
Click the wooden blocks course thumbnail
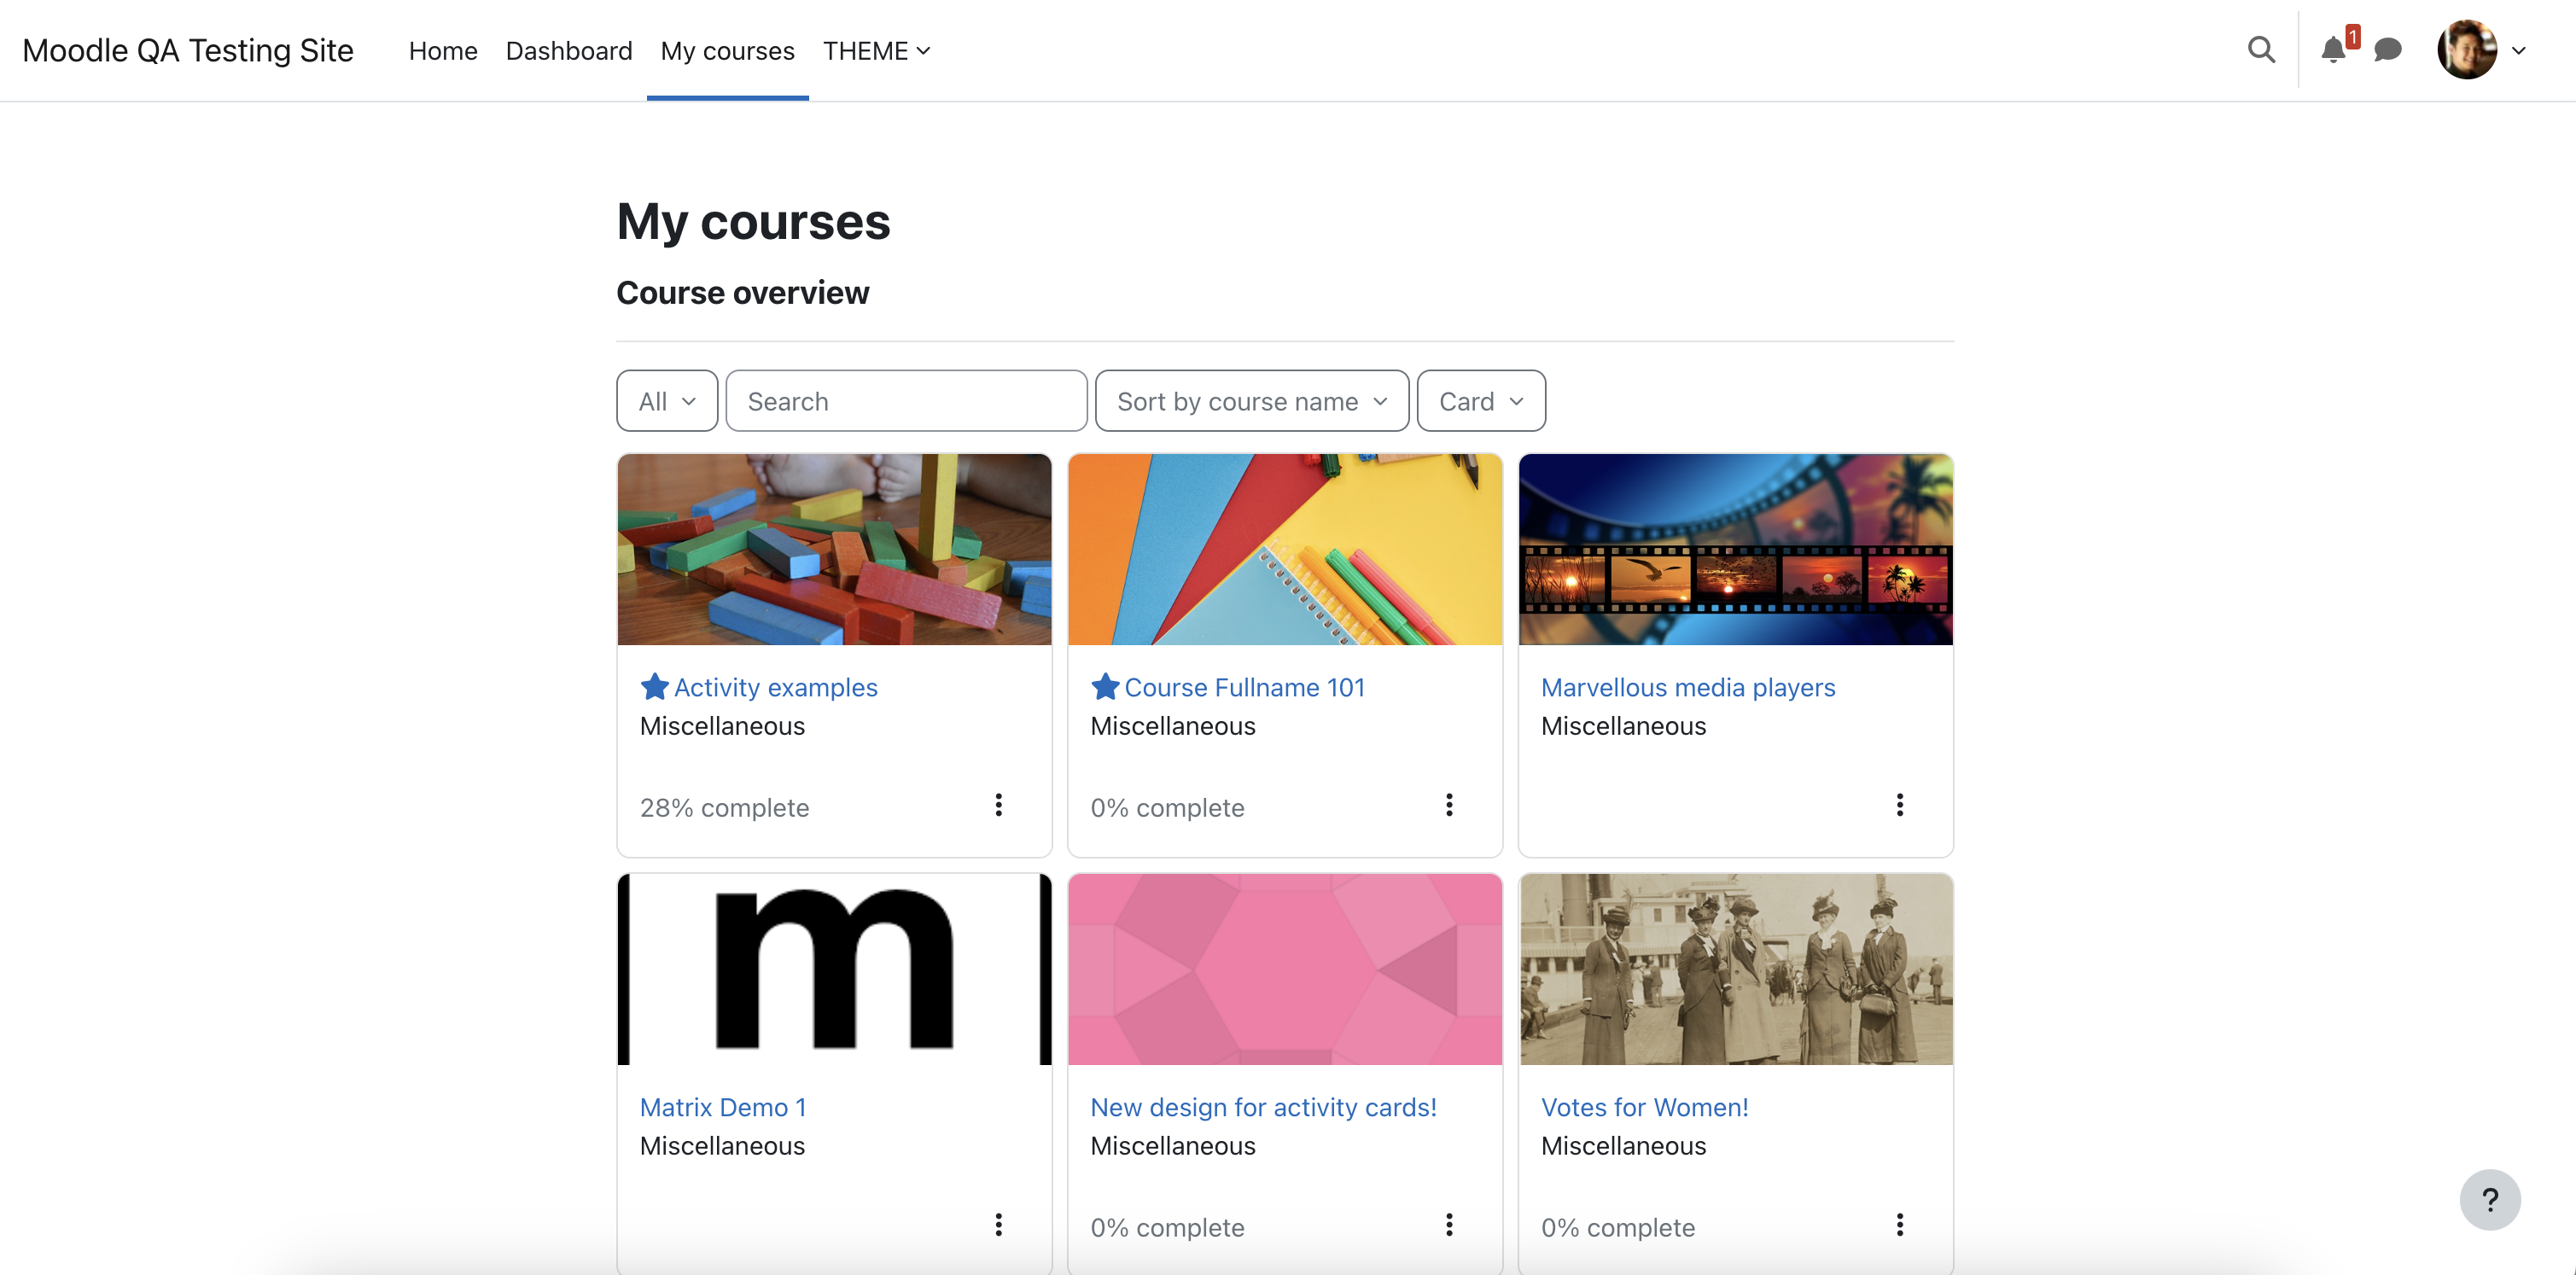point(834,549)
